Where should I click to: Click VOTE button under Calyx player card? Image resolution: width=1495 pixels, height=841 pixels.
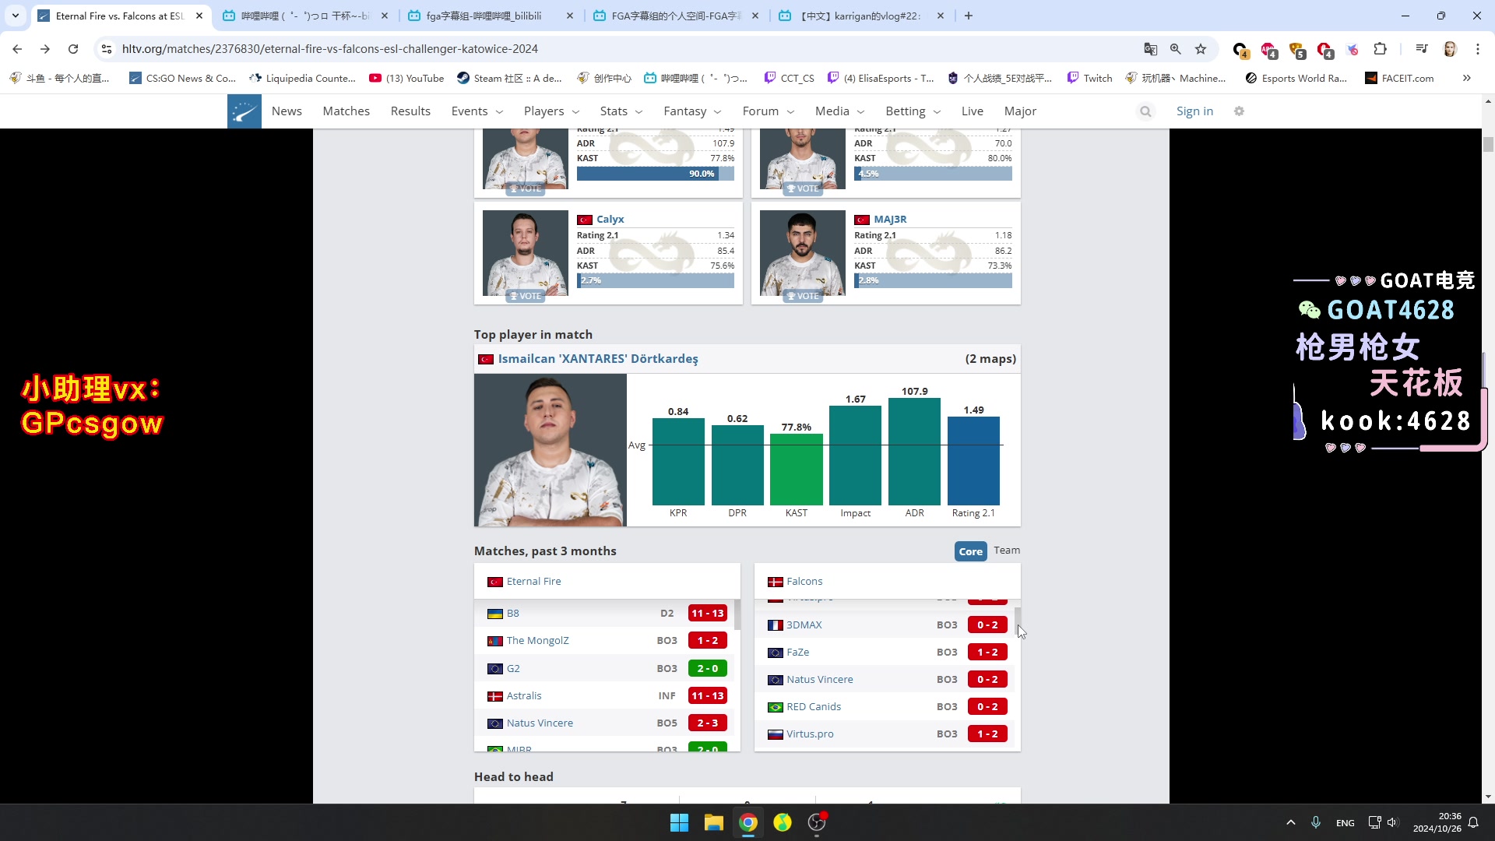point(525,296)
